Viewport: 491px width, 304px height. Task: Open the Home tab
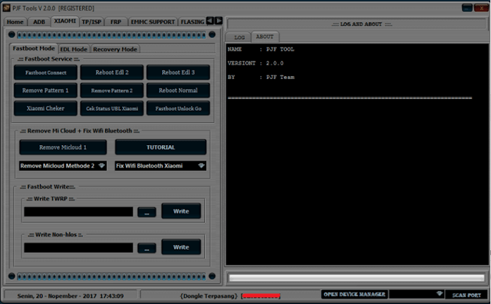coord(15,22)
